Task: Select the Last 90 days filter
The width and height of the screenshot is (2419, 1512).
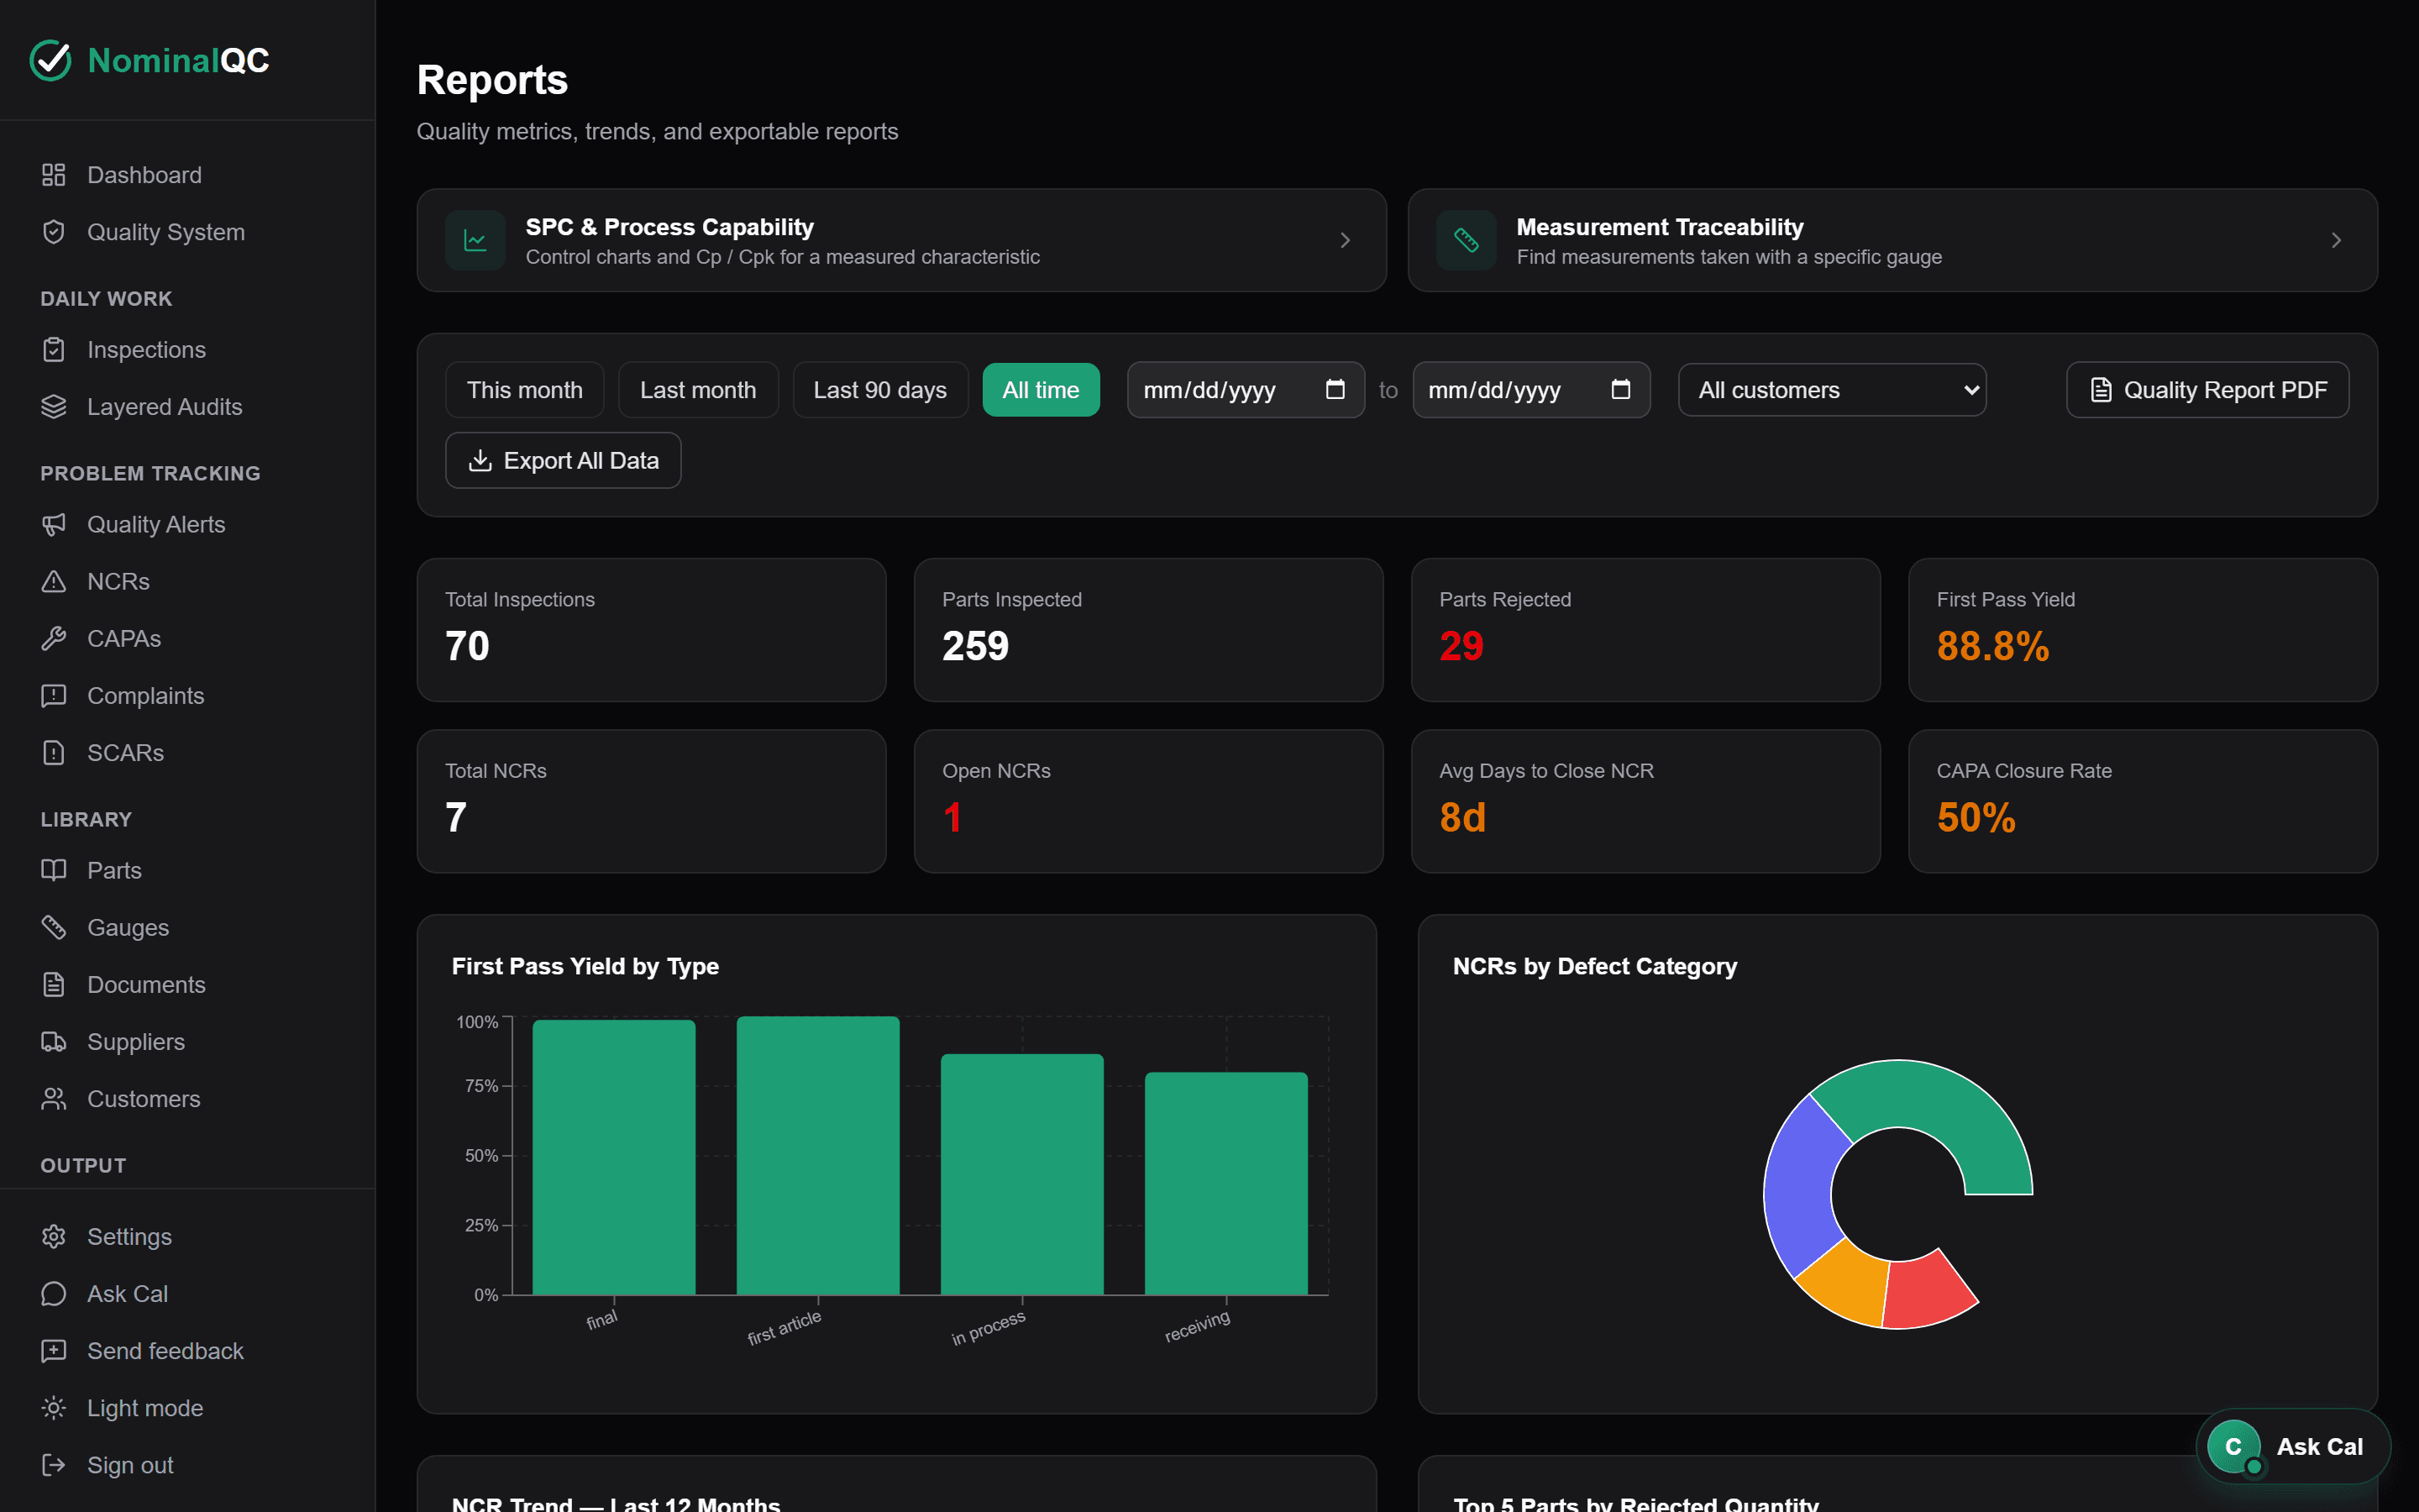Action: tap(879, 390)
